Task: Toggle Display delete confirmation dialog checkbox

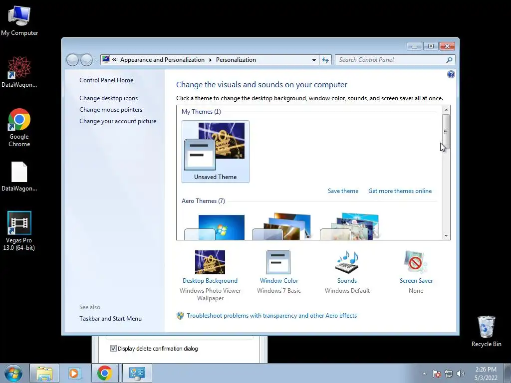Action: point(113,349)
